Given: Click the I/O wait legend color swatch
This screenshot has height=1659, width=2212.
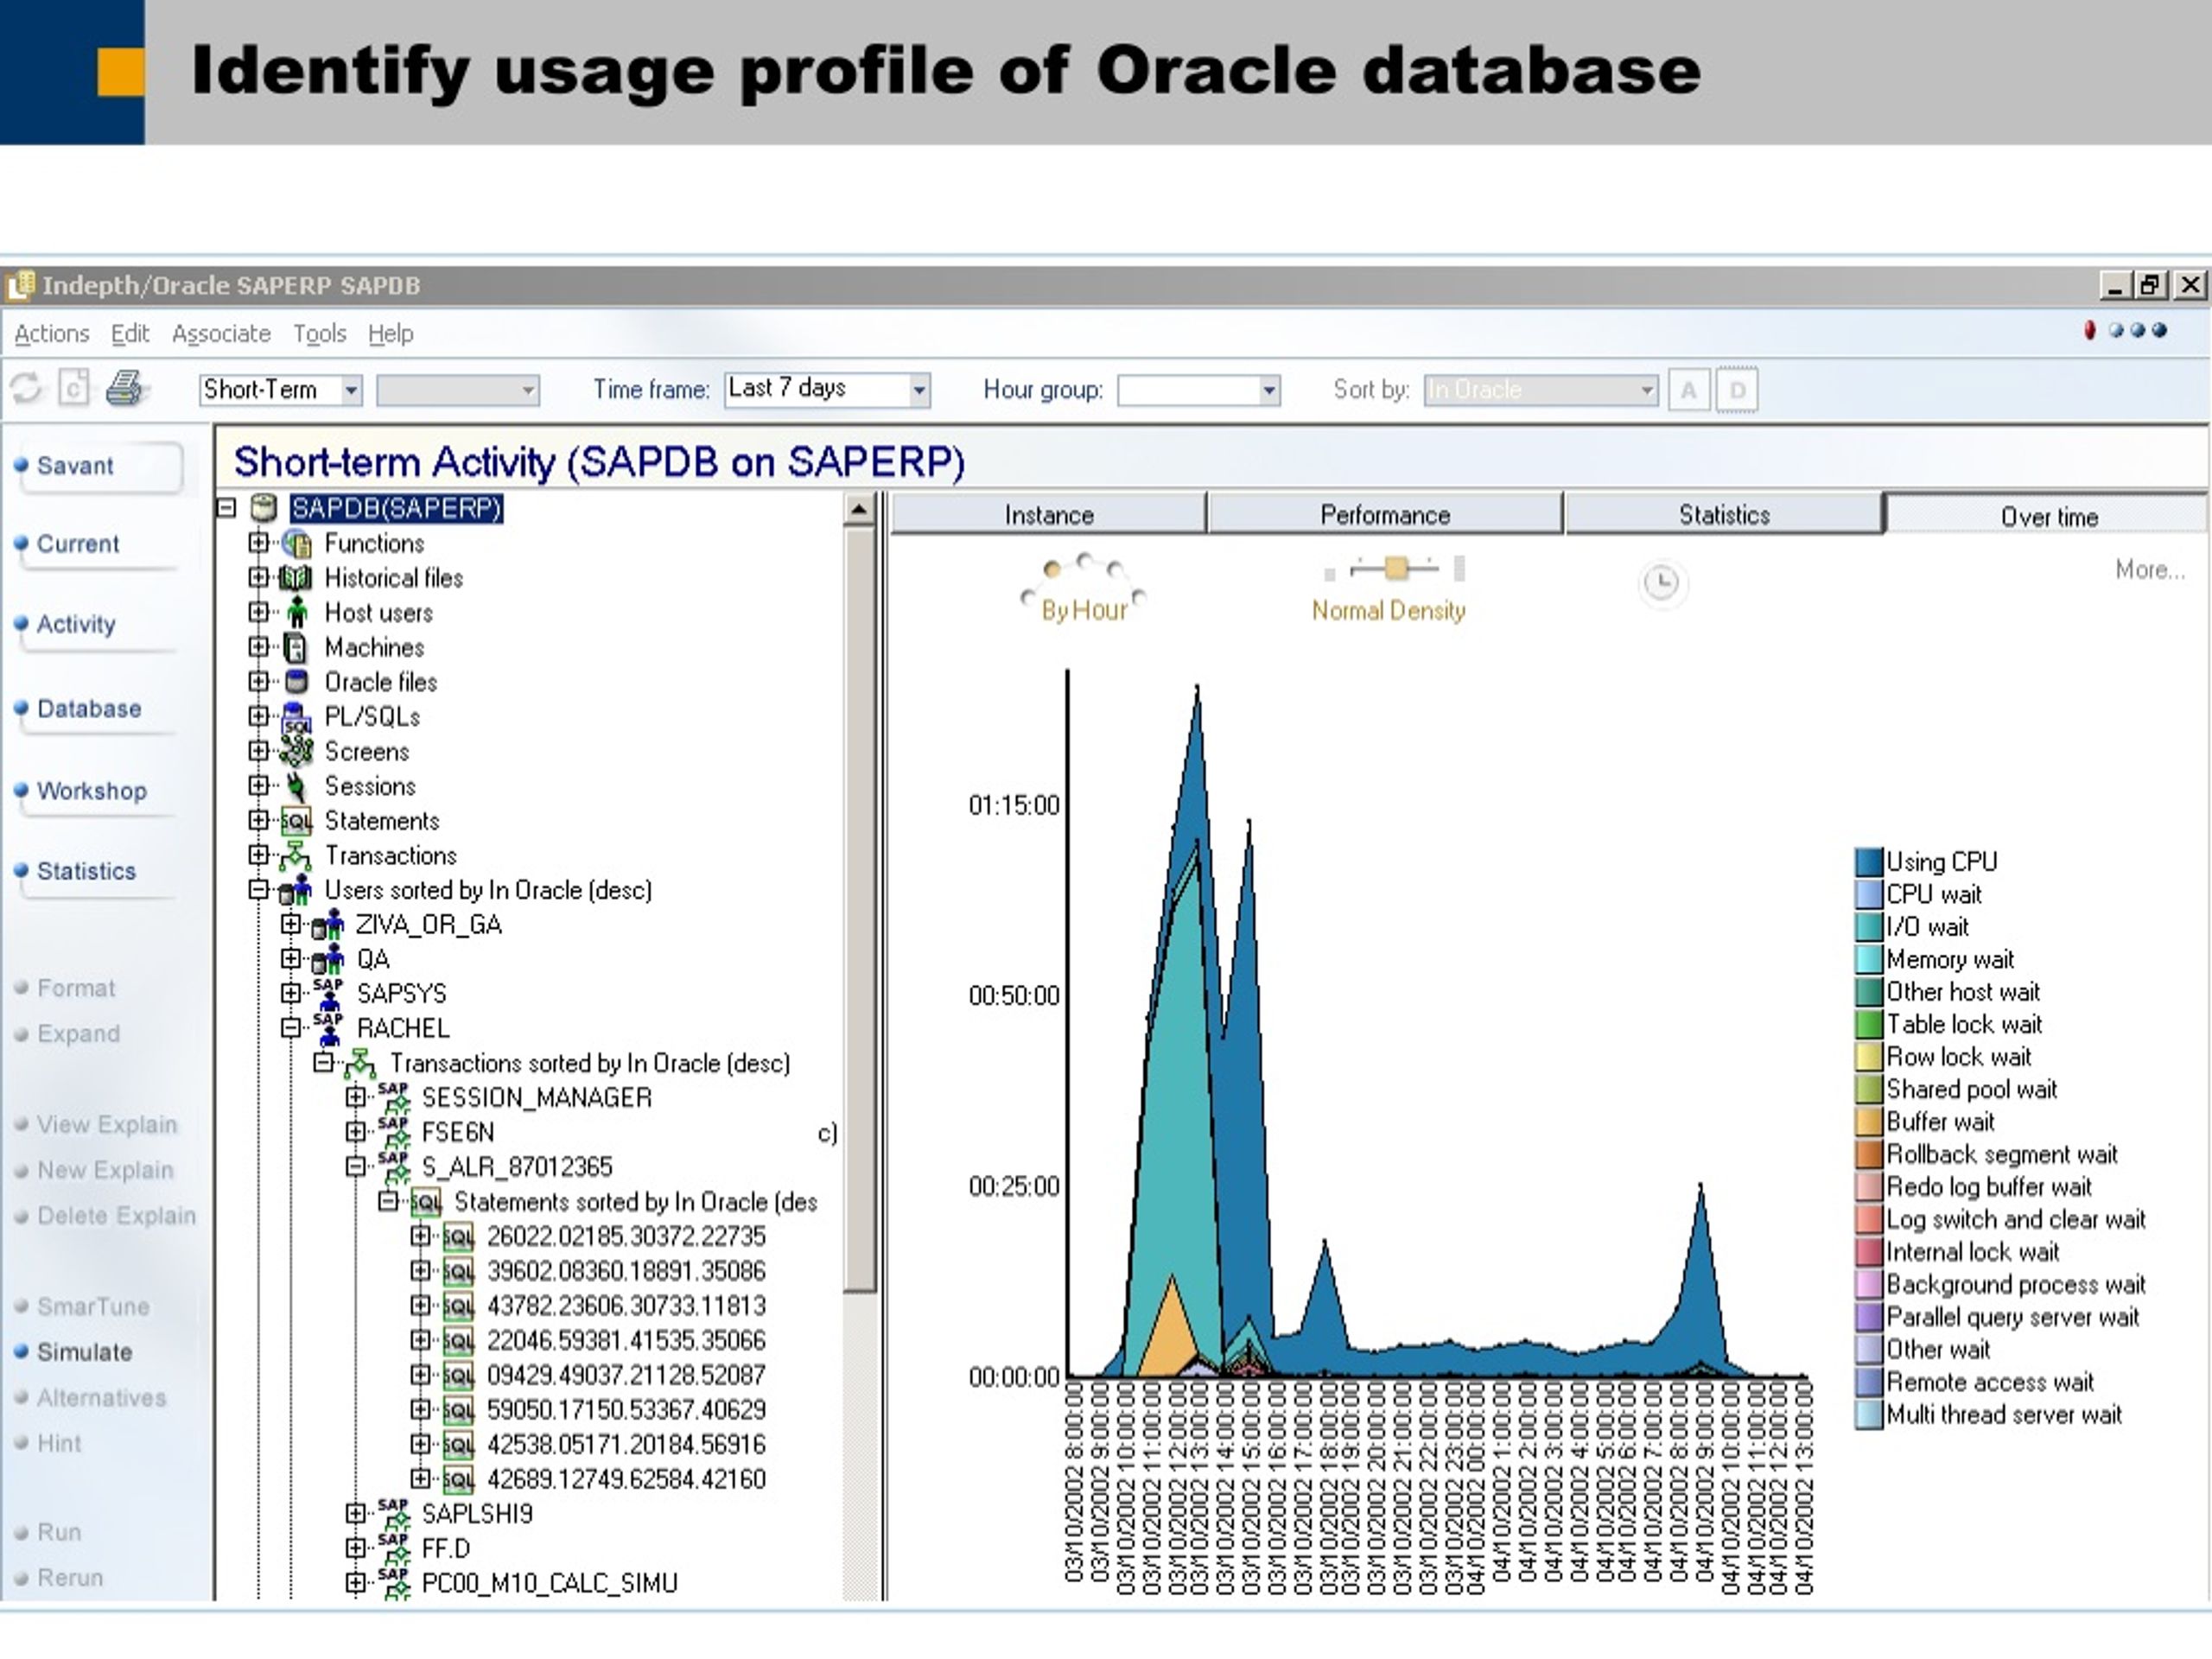Looking at the screenshot, I should pos(1868,926).
